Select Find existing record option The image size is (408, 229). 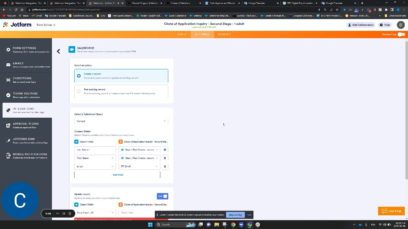[121, 91]
